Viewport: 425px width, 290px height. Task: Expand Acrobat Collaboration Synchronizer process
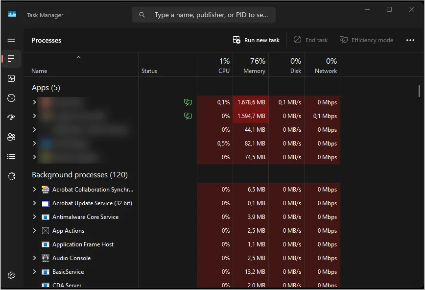tap(34, 190)
